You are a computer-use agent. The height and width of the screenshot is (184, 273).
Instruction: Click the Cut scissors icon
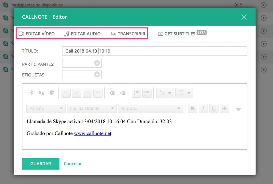coord(31,93)
